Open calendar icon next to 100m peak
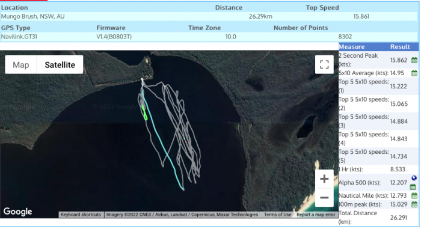Image resolution: width=421 pixels, height=229 pixels. (414, 204)
